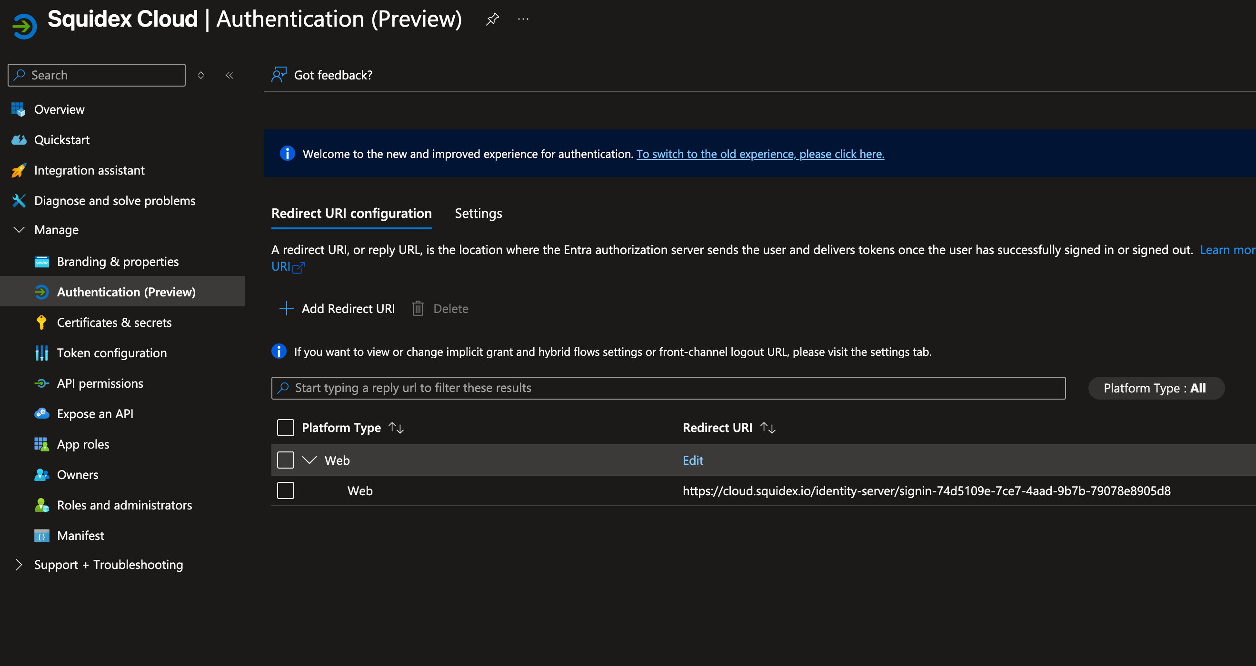Open Manifest in the sidebar
Viewport: 1256px width, 666px height.
tap(80, 536)
